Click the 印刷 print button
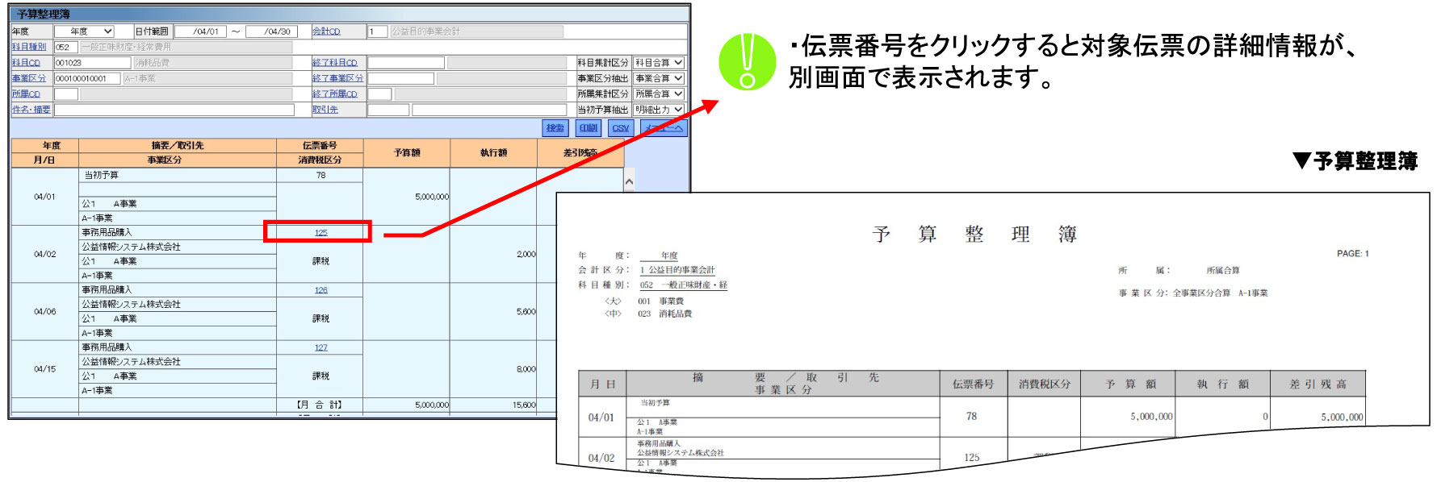 point(589,128)
